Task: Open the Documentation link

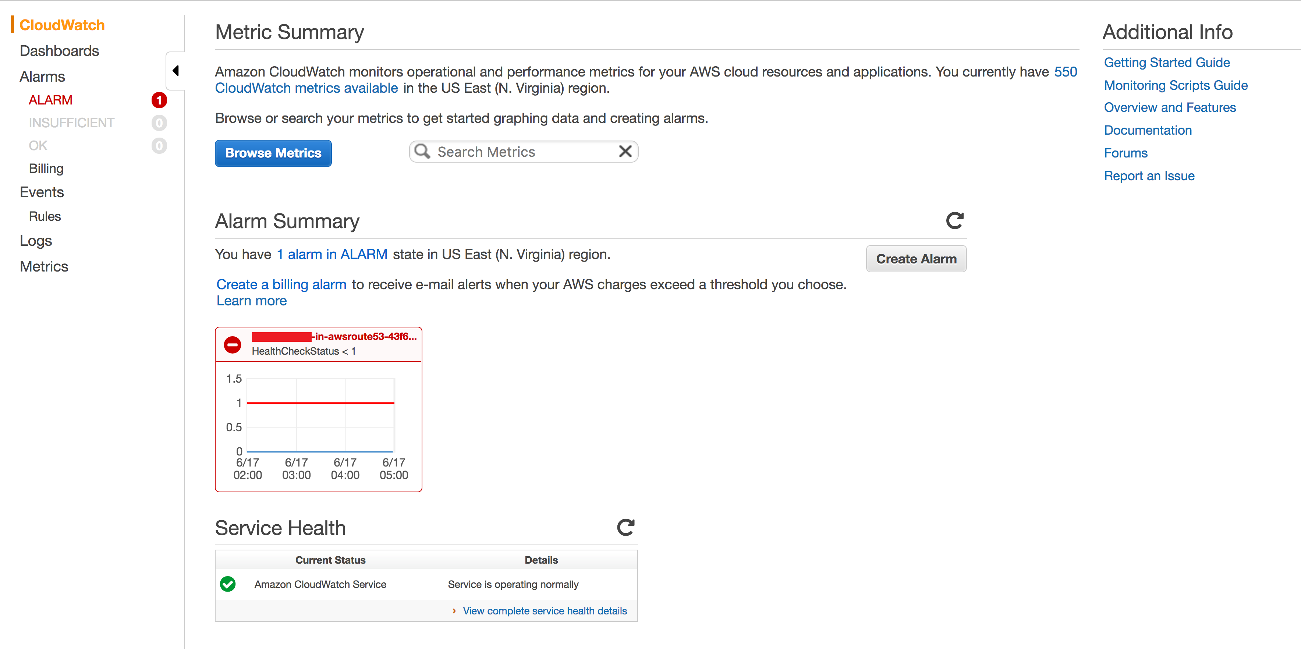Action: coord(1148,130)
